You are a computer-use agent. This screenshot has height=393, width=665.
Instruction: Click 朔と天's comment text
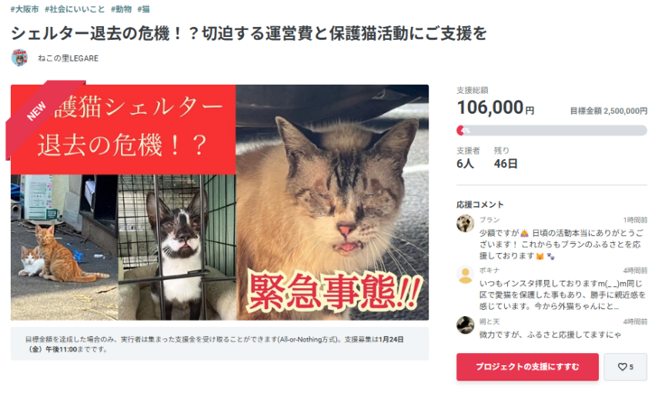click(x=550, y=335)
